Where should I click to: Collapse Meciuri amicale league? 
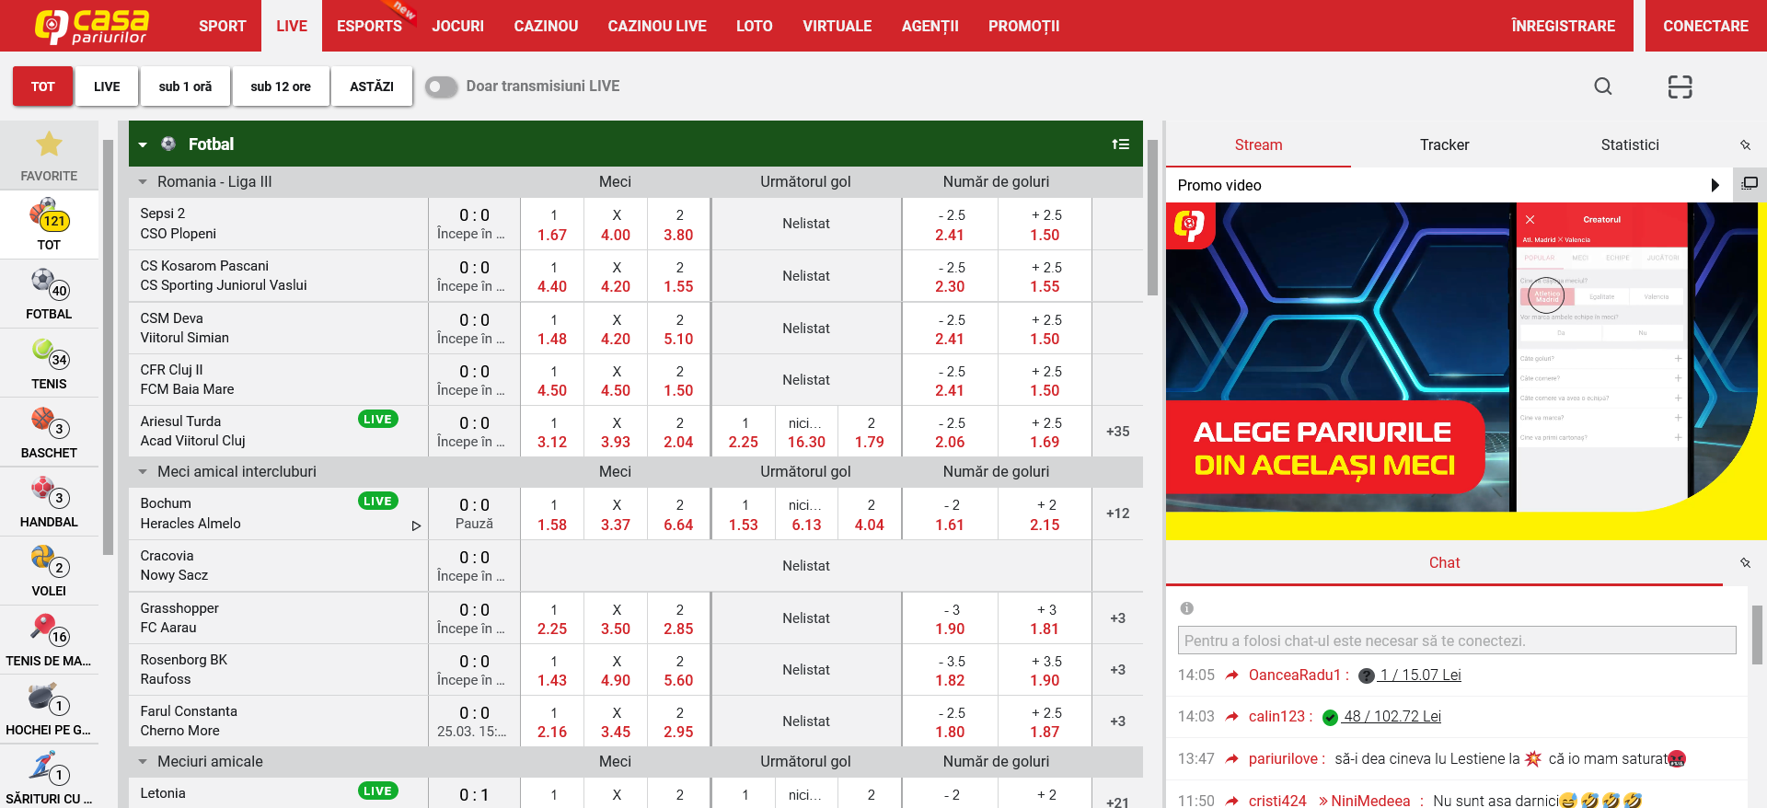(143, 762)
